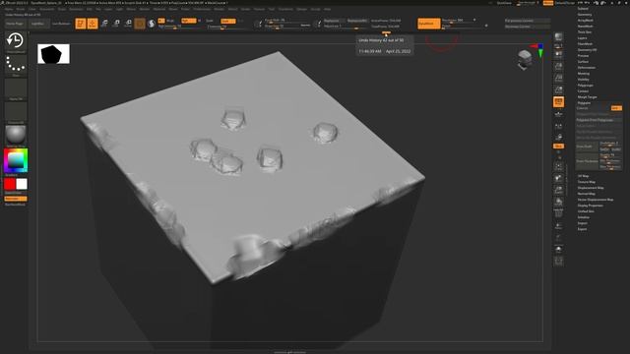Collapse the Polypaint subpalette

[584, 102]
